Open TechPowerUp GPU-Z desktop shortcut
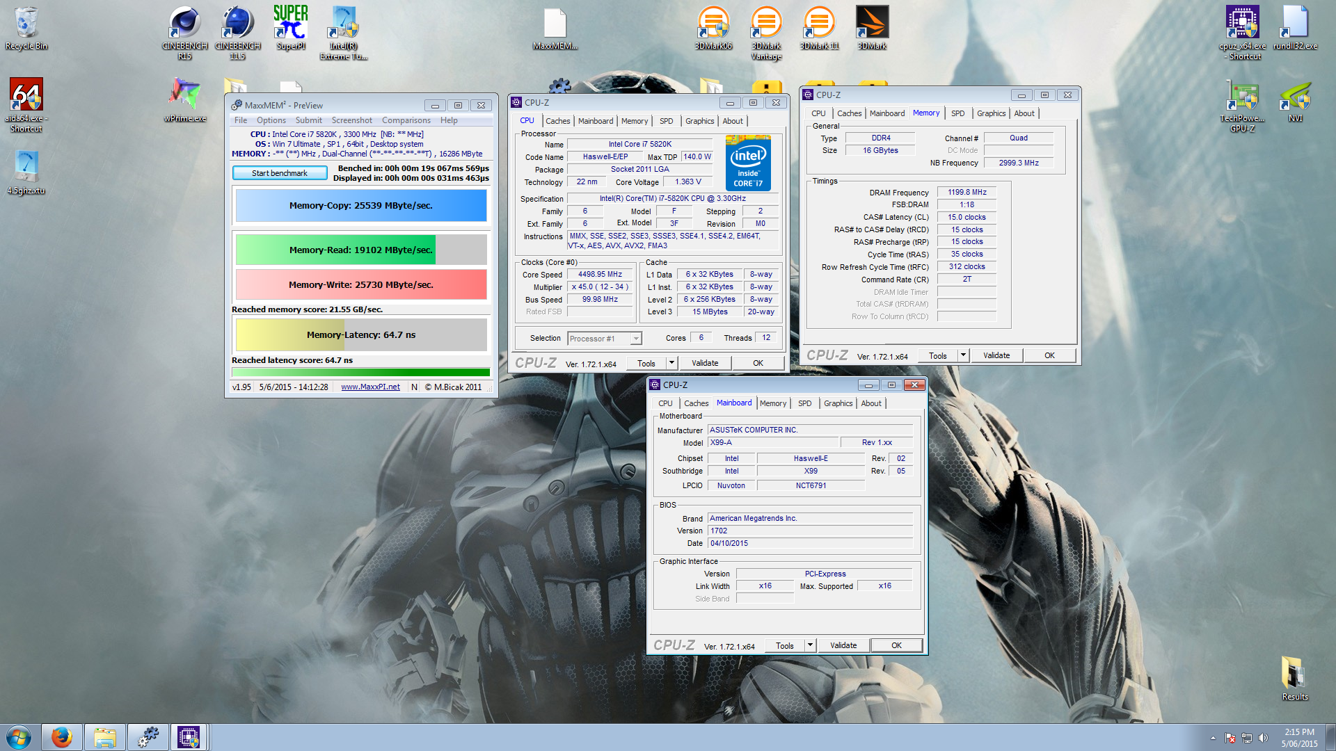Screen dimensions: 1336x751 (x=1243, y=106)
